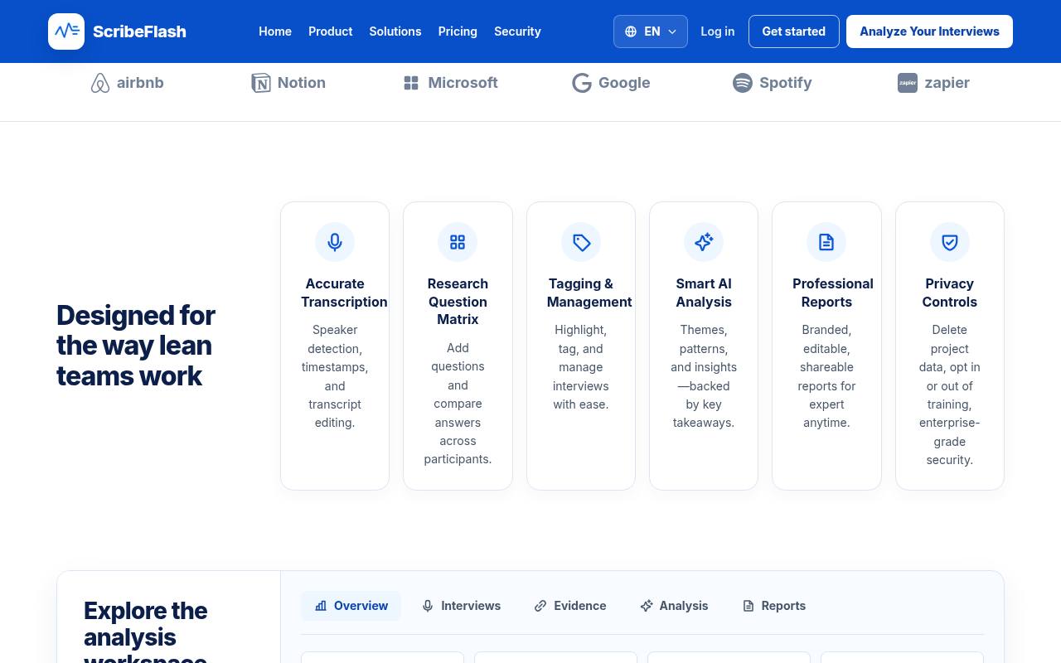Click the ScribeFlash waveform logo icon
The height and width of the screenshot is (663, 1061).
[66, 31]
